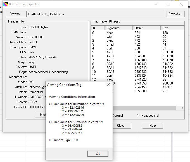The image size is (190, 162).
Task: Sort by the Signature column header
Action: click(118, 28)
